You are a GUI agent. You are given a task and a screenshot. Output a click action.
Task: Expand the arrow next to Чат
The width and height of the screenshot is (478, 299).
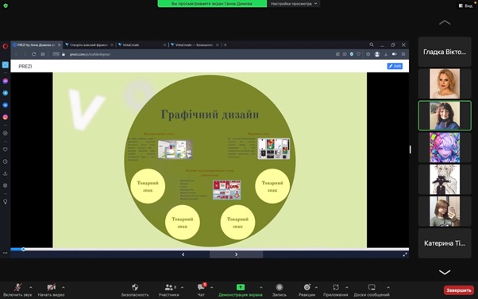(211, 287)
